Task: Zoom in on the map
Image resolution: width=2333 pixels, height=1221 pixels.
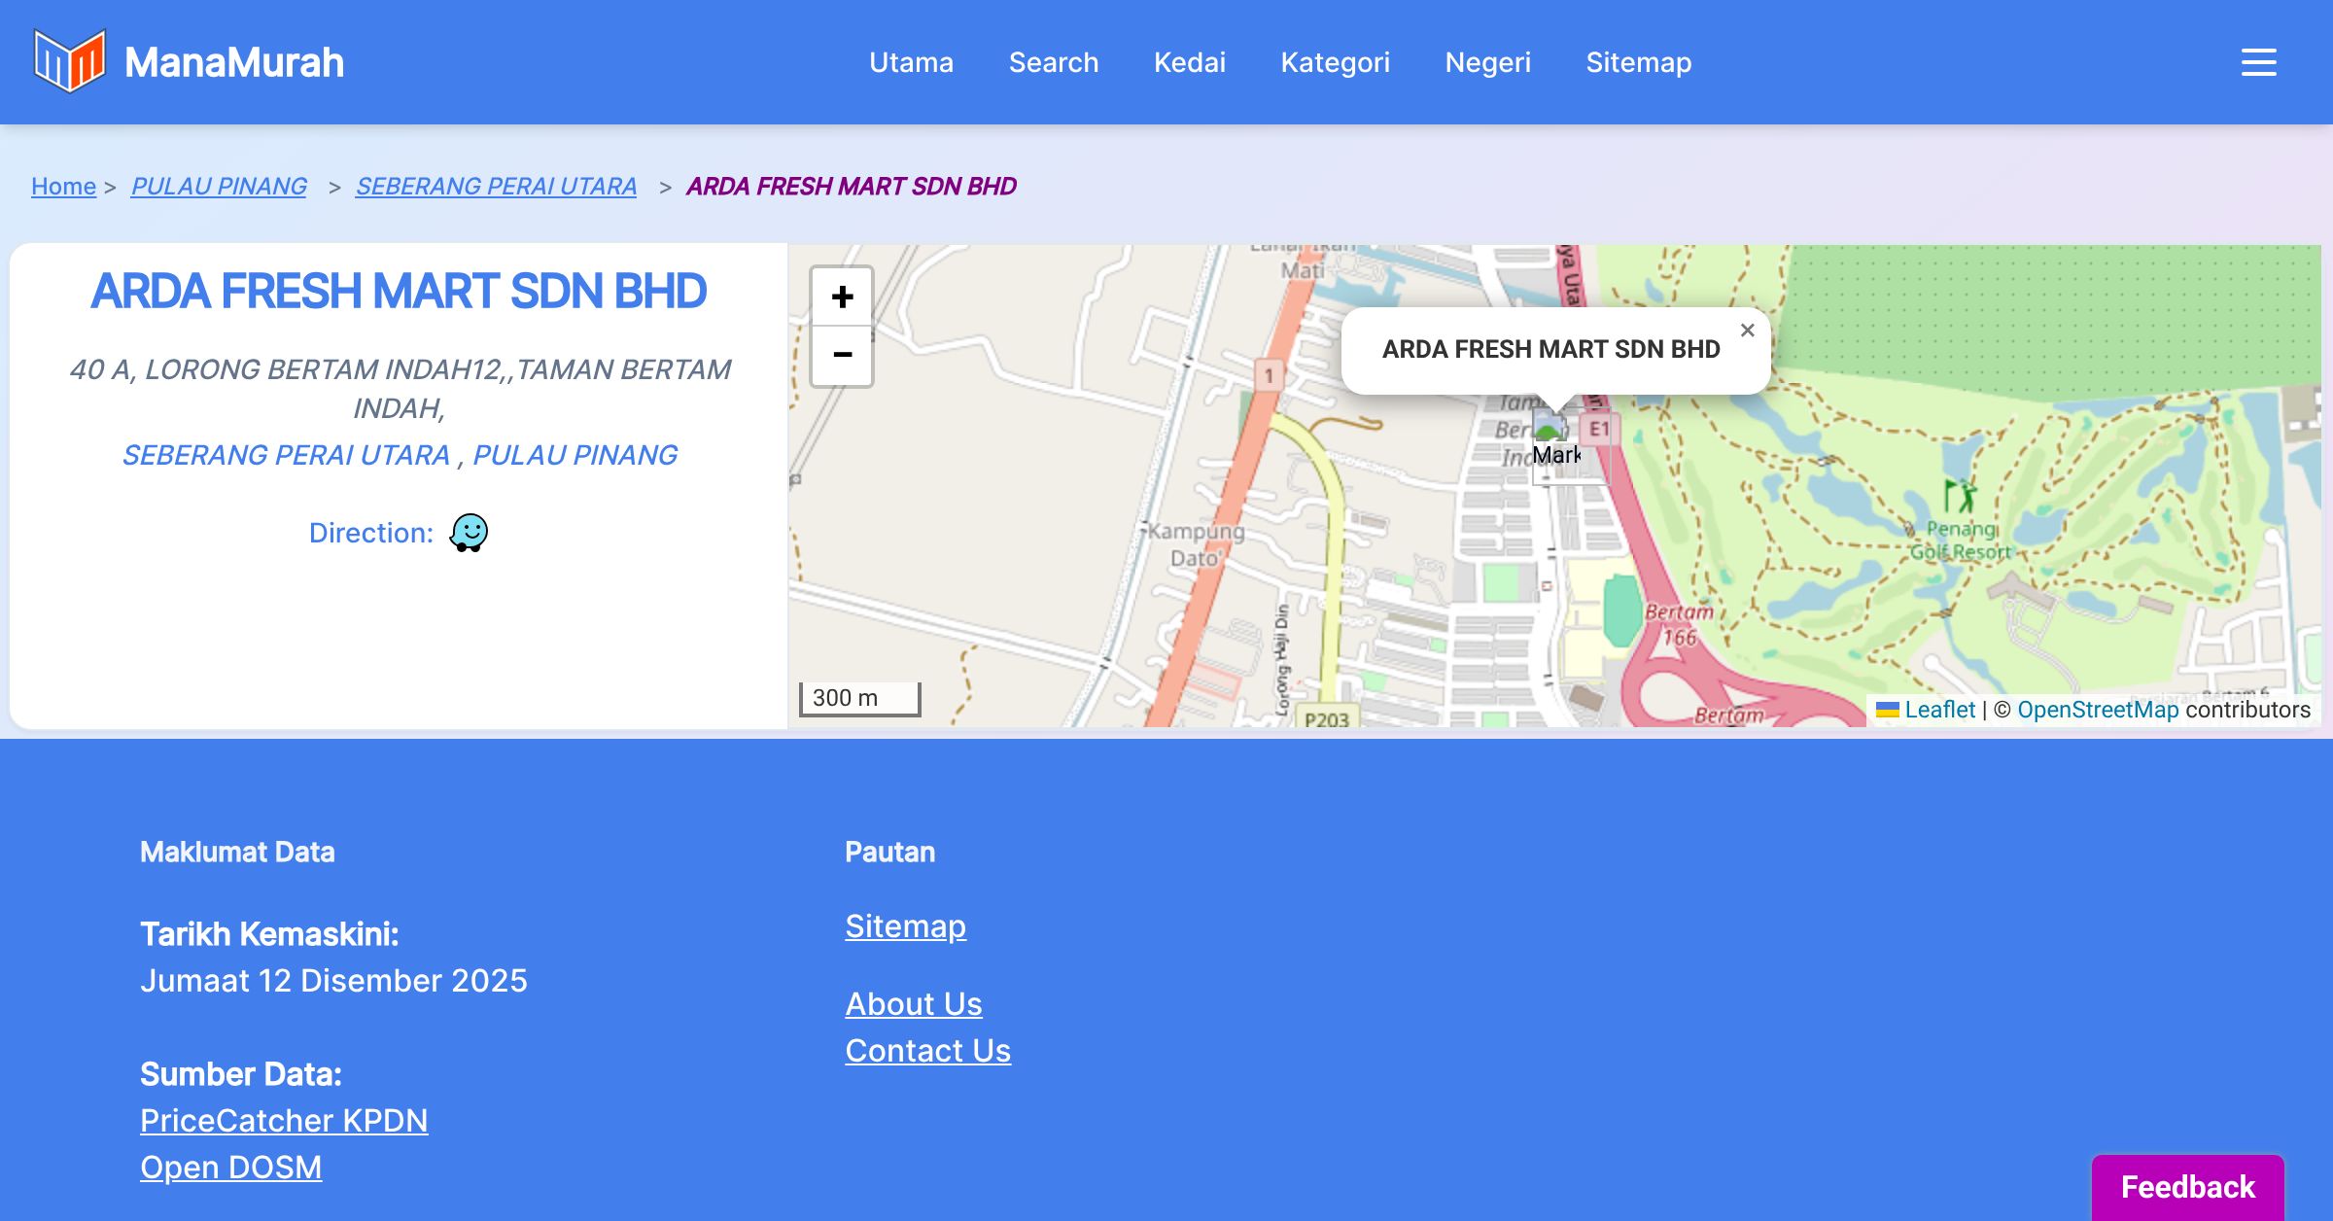Action: pos(842,297)
